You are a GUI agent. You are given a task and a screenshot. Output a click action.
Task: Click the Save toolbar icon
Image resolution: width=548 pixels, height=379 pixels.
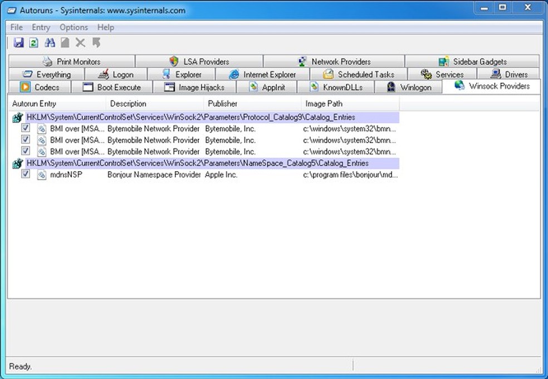[x=18, y=43]
